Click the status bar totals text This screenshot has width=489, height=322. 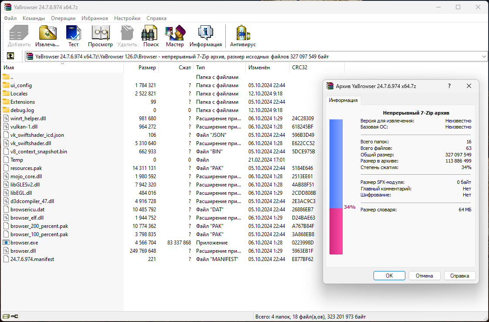(x=311, y=317)
